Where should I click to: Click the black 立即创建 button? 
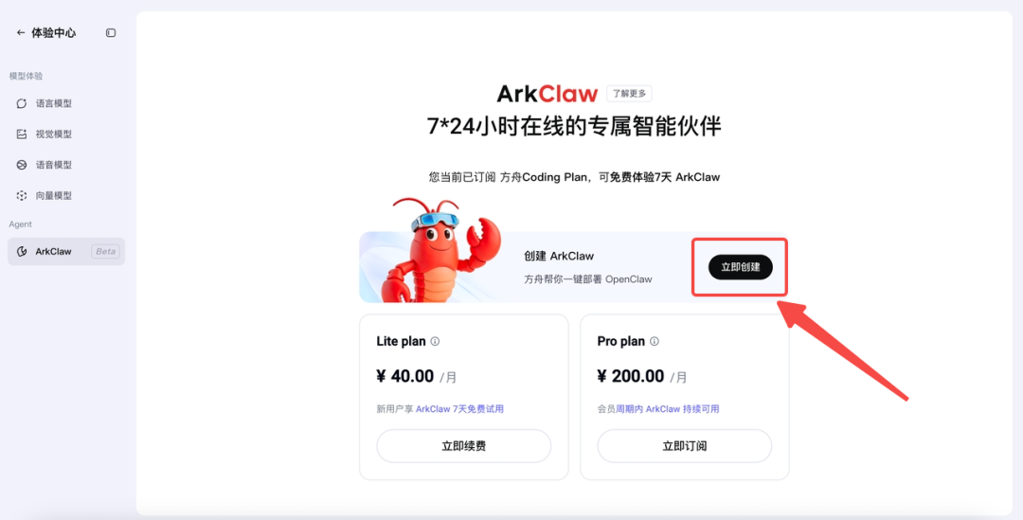click(x=741, y=267)
